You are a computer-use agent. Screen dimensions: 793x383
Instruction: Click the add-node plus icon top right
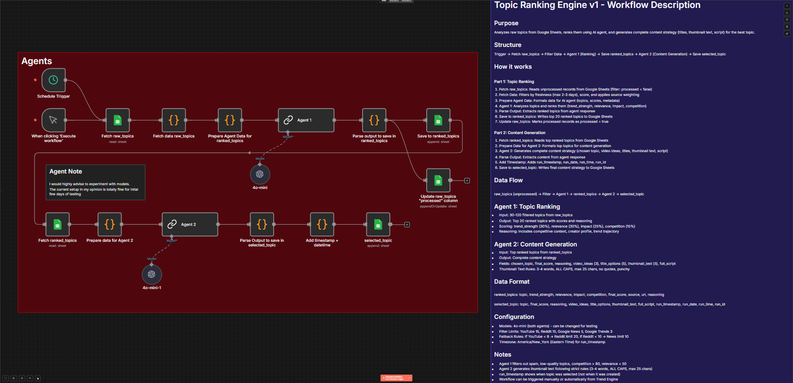pyautogui.click(x=787, y=5)
